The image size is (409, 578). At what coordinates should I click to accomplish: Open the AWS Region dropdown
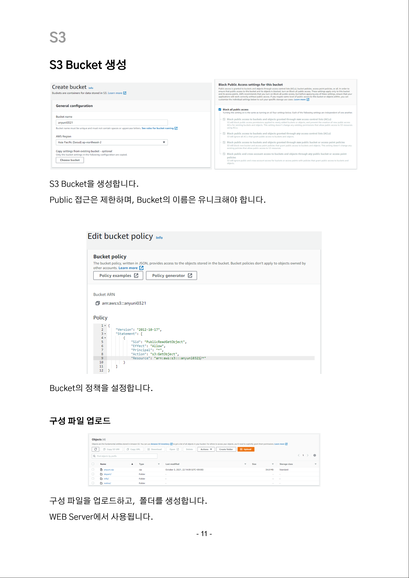pyautogui.click(x=112, y=142)
